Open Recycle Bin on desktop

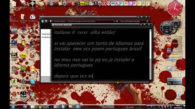(179, 96)
